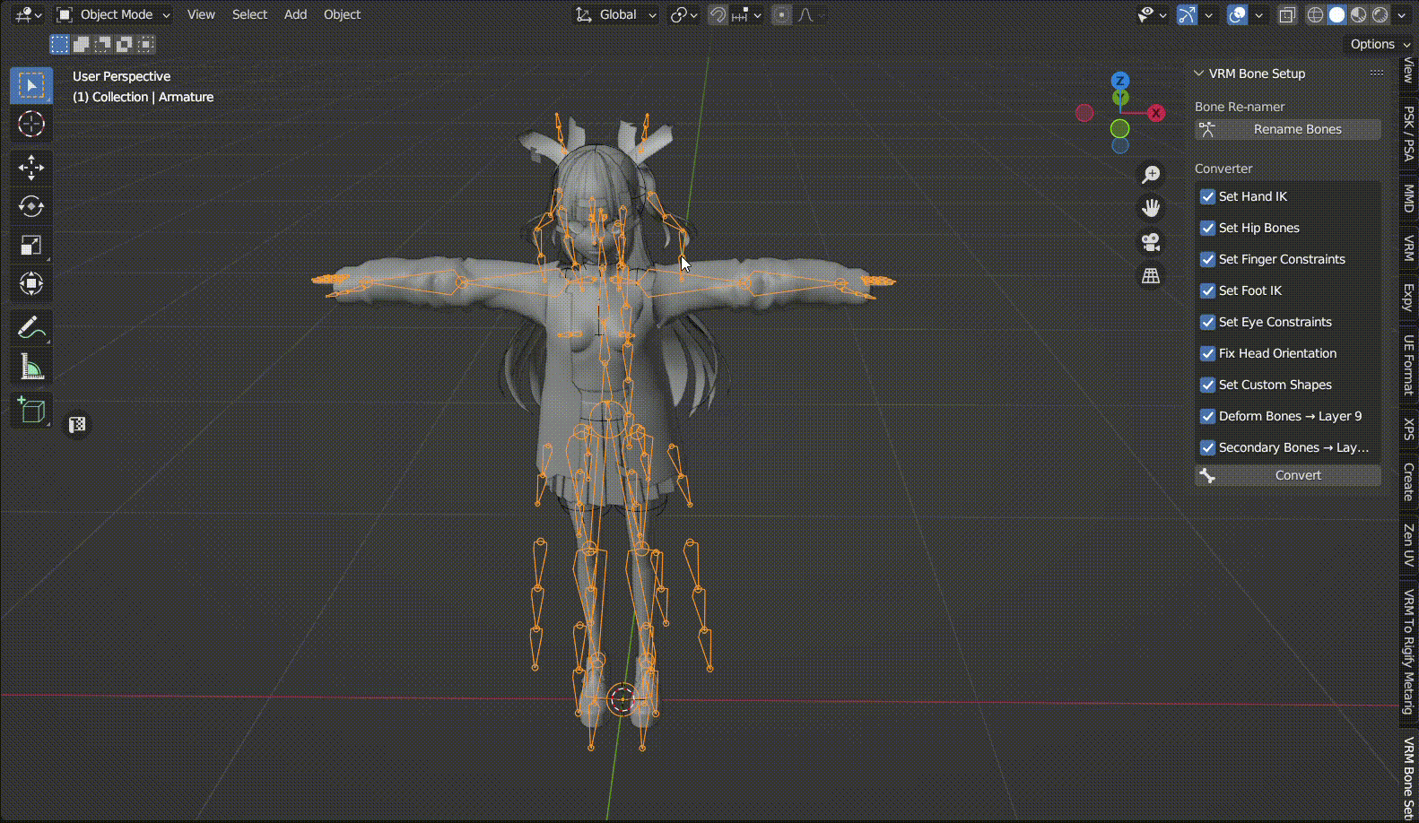The width and height of the screenshot is (1419, 823).
Task: Switch to orthographic/perspective grid icon
Action: [x=1151, y=276]
